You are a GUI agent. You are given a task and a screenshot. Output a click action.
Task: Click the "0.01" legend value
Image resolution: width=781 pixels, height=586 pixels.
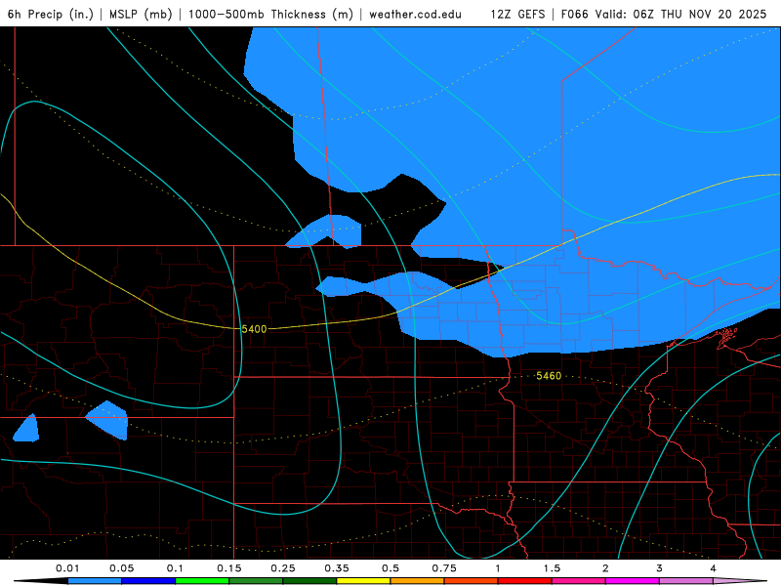pos(67,568)
